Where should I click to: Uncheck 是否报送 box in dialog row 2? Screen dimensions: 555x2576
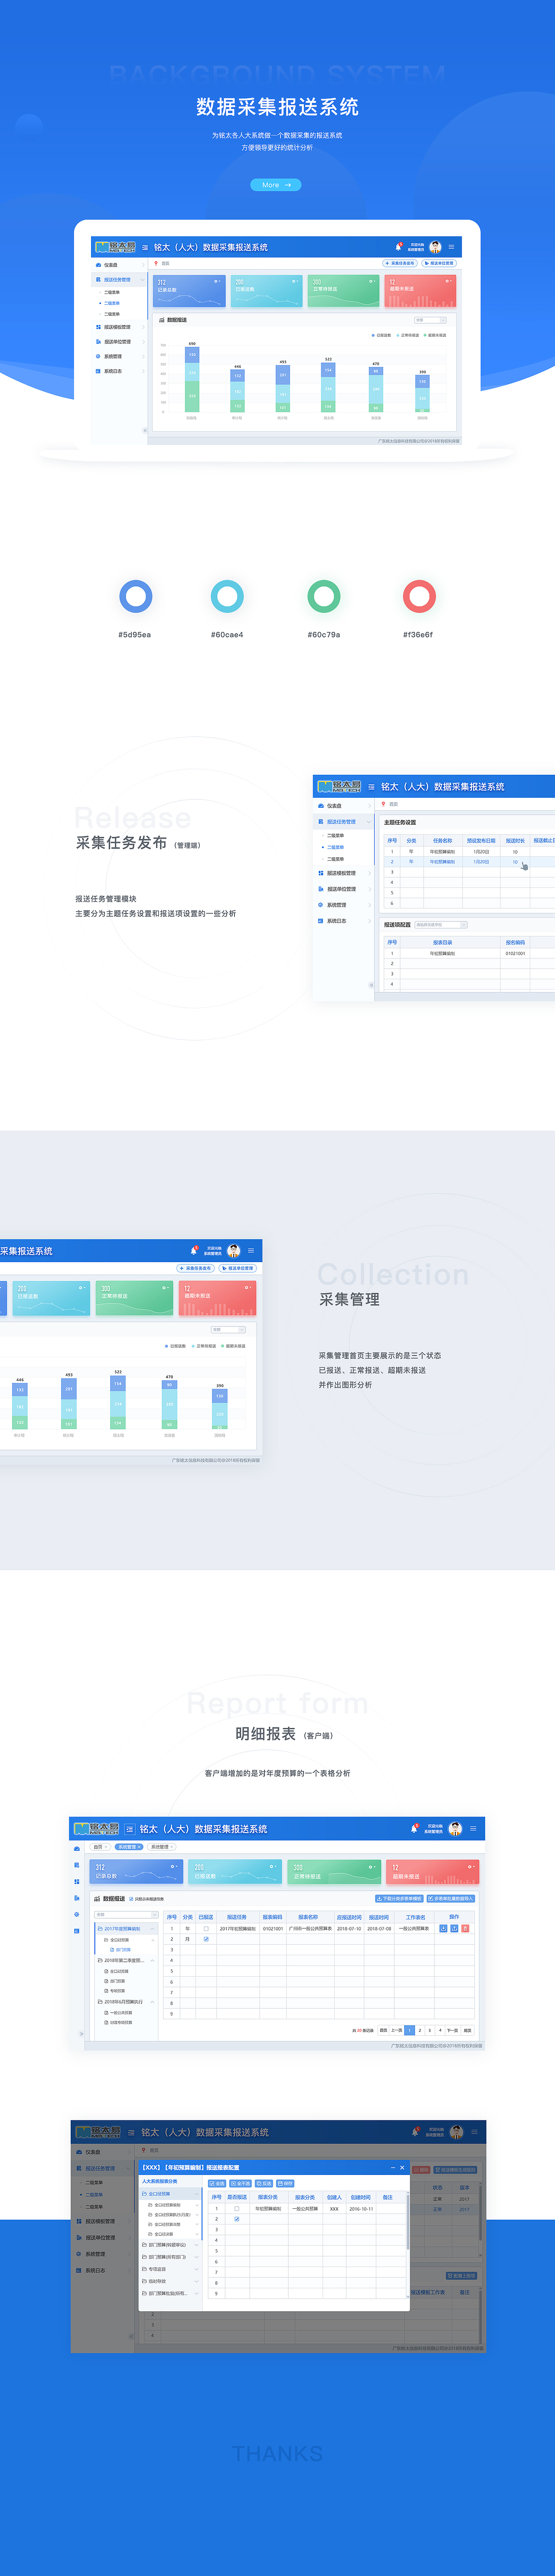(237, 2219)
